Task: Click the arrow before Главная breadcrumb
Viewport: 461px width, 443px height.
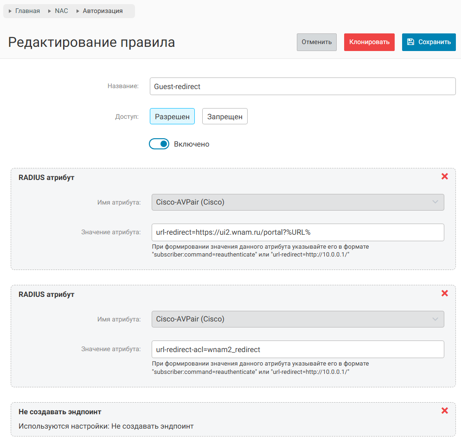Action: pyautogui.click(x=10, y=11)
